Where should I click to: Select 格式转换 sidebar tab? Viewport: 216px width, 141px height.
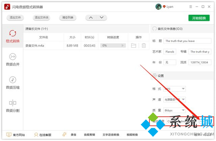[13, 36]
